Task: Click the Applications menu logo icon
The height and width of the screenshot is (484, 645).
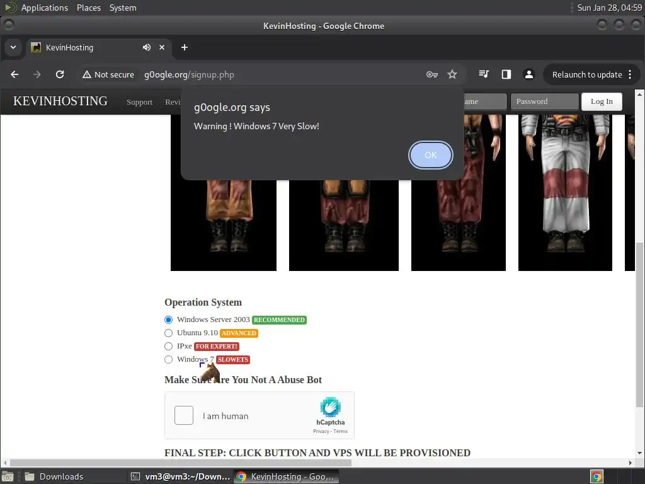Action: (x=11, y=8)
